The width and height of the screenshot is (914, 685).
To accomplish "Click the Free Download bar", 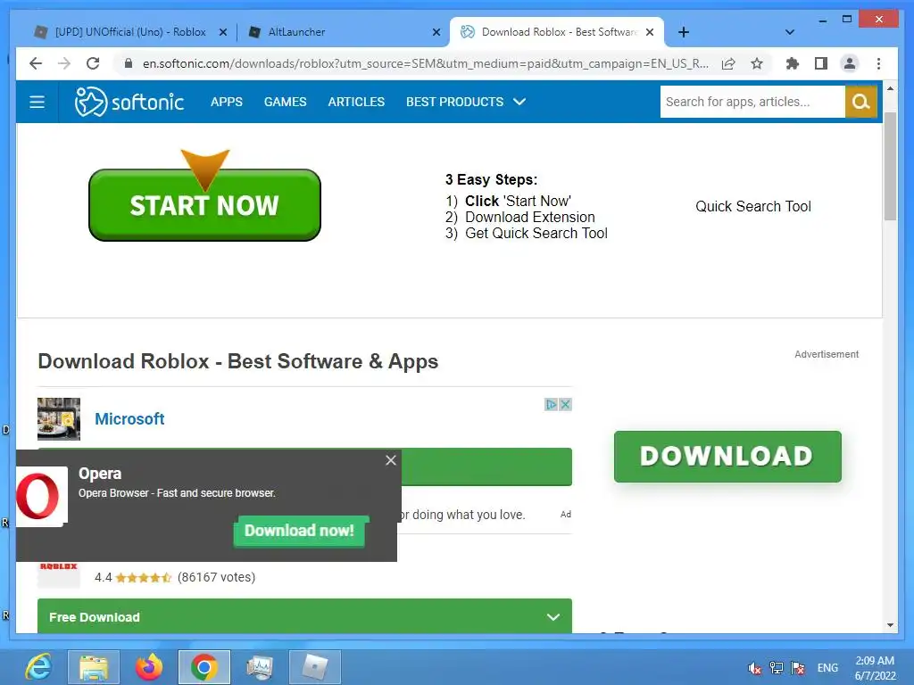I will click(304, 616).
